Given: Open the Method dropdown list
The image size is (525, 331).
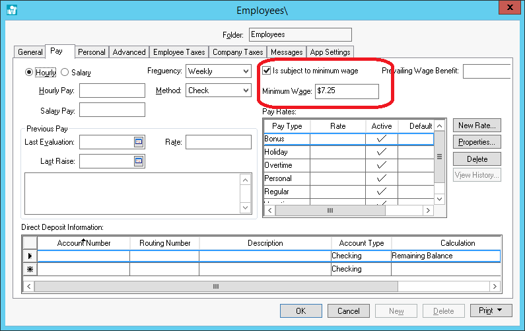Looking at the screenshot, I should pos(244,91).
